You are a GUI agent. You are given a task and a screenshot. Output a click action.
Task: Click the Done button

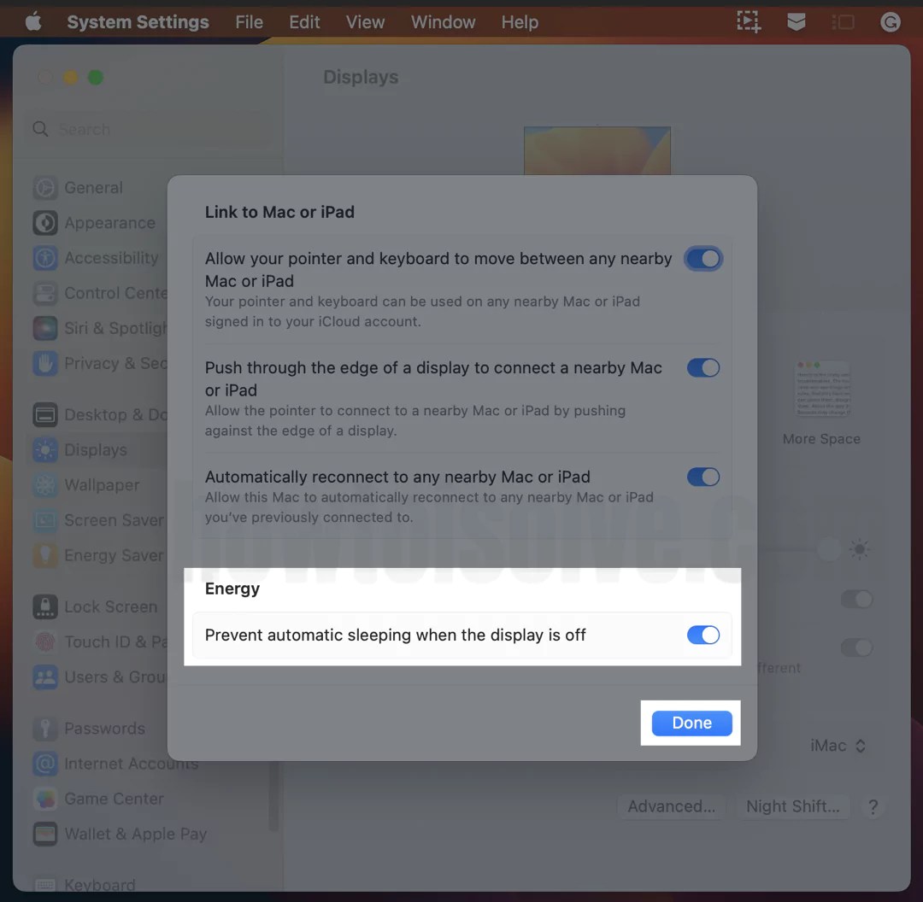tap(691, 723)
